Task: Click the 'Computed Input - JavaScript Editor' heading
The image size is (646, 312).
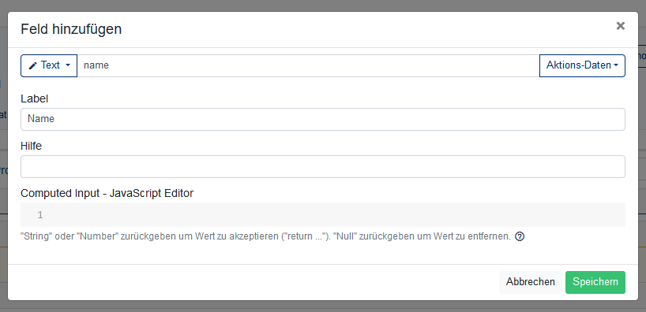Action: pyautogui.click(x=107, y=193)
